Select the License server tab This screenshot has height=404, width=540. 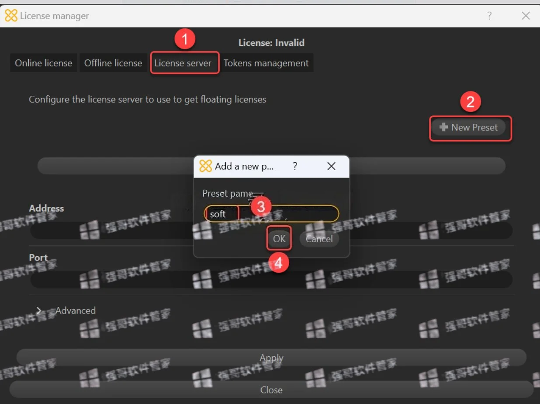pos(183,63)
